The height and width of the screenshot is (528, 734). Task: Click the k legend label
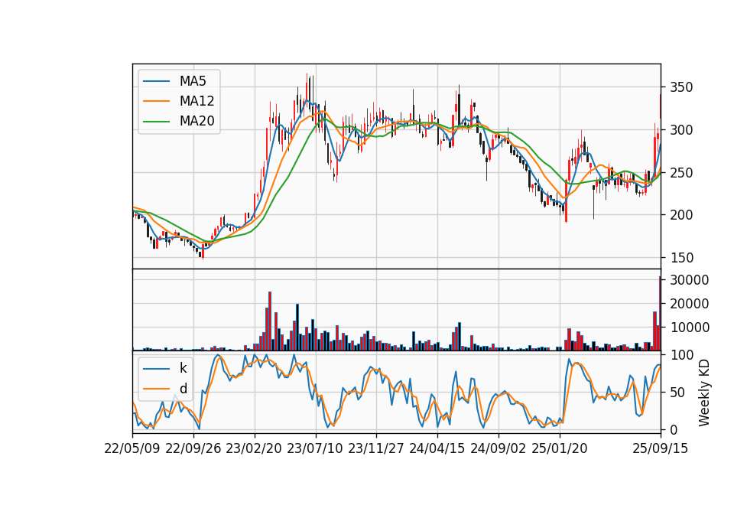183,368
